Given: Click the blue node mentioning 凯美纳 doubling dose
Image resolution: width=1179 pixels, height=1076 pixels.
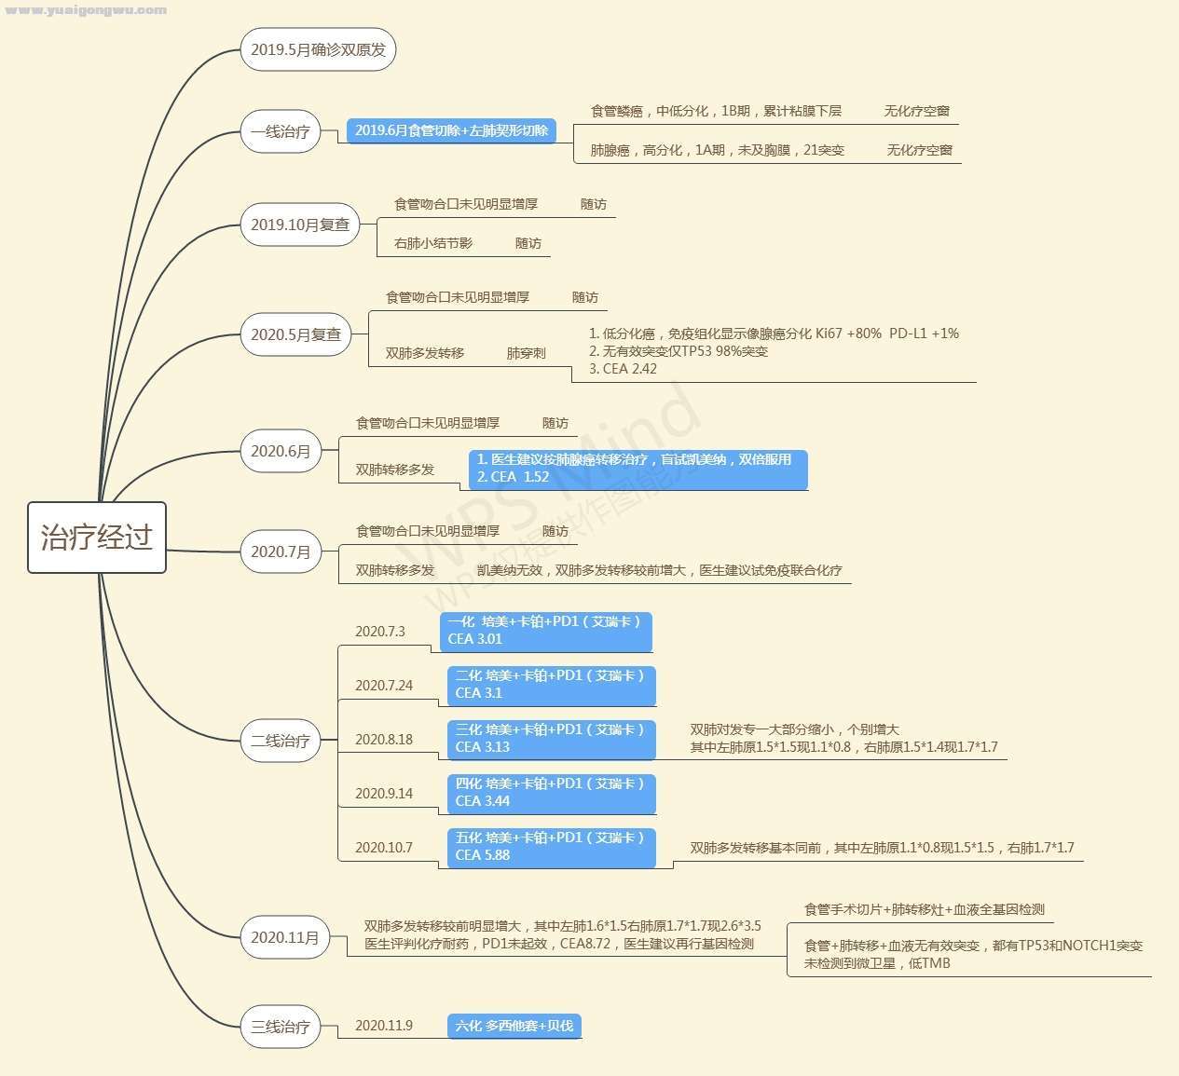Looking at the screenshot, I should 637,469.
